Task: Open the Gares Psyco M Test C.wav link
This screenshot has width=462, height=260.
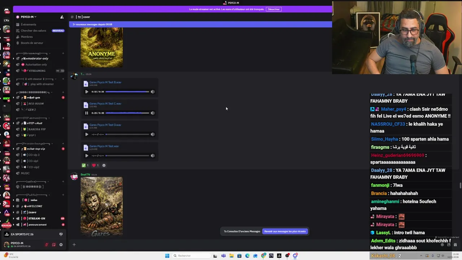Action: [x=105, y=104]
